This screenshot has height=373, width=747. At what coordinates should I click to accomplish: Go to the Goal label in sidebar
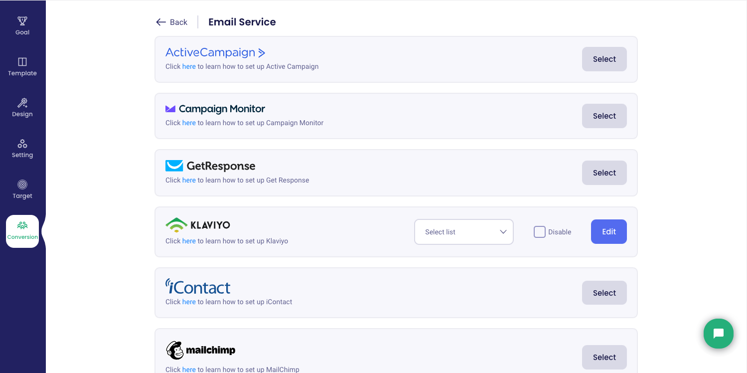[x=22, y=32]
